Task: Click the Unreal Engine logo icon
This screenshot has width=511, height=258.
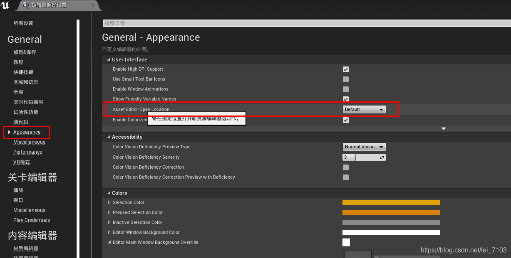Action: [x=6, y=5]
